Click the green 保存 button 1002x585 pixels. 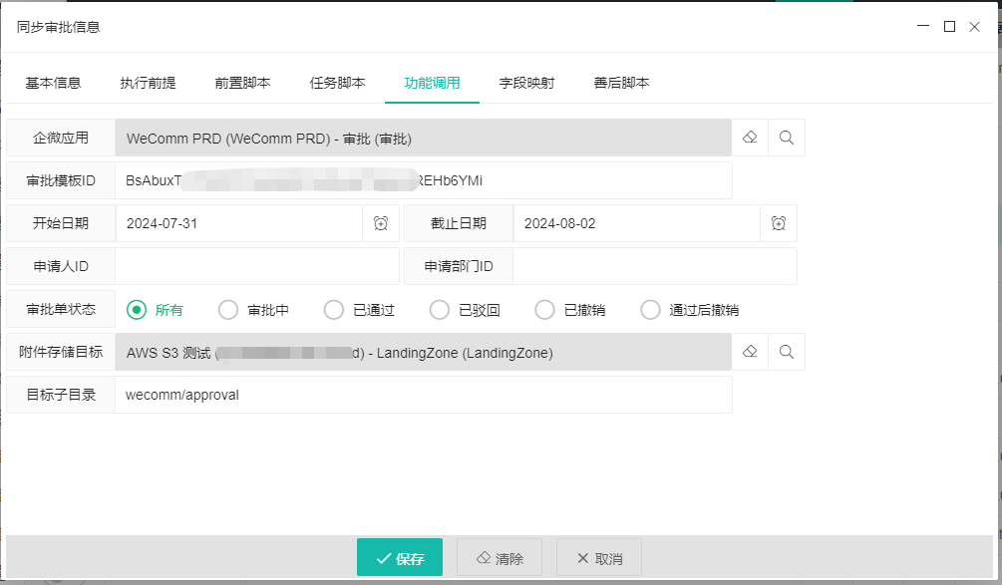click(400, 557)
